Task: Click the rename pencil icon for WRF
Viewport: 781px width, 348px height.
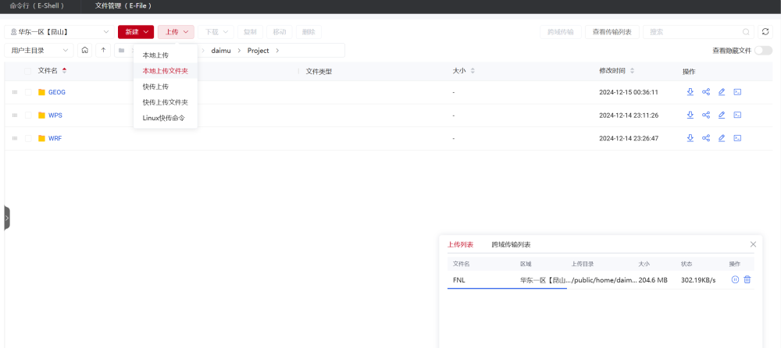Action: (x=722, y=138)
